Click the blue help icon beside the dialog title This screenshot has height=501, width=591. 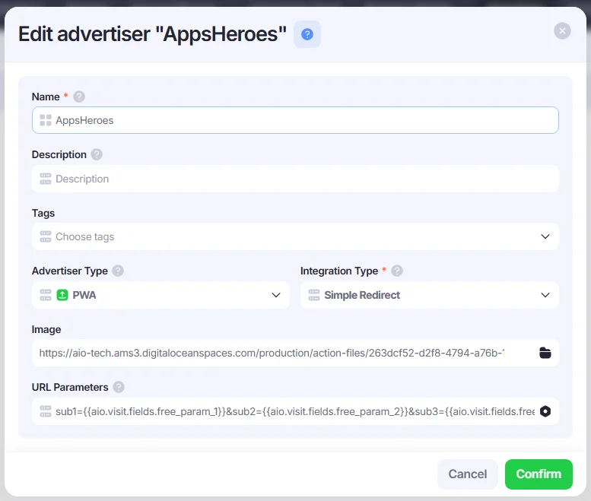point(307,34)
